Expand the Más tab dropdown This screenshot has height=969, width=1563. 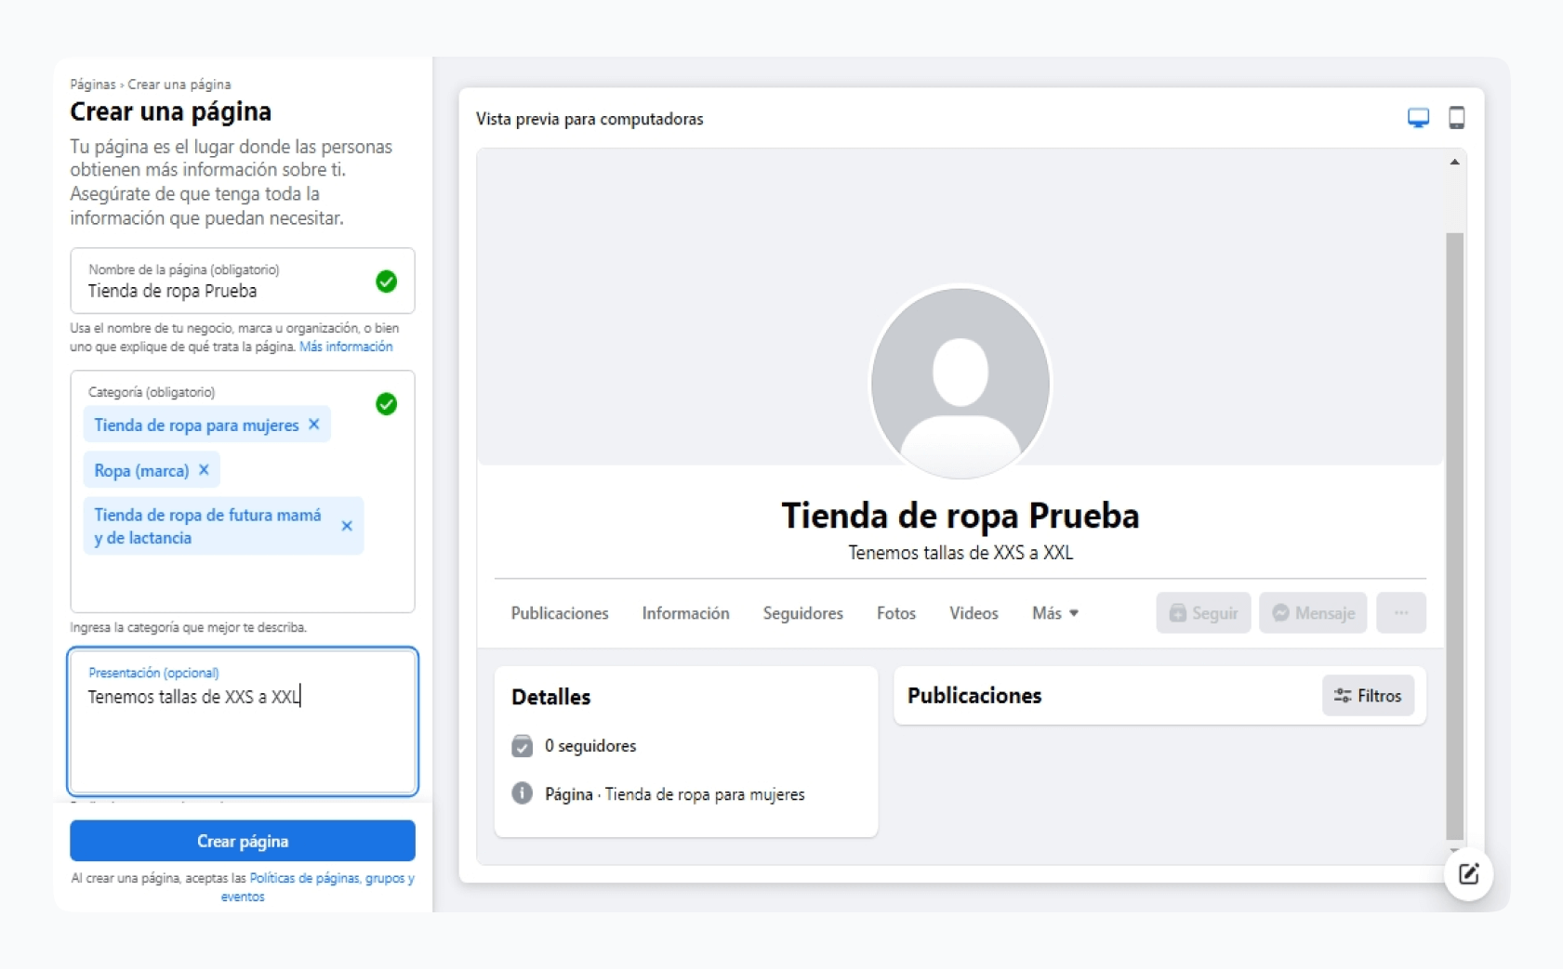[x=1054, y=612]
